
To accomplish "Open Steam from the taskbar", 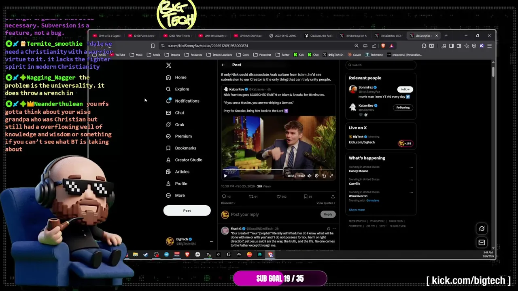I will [146, 255].
